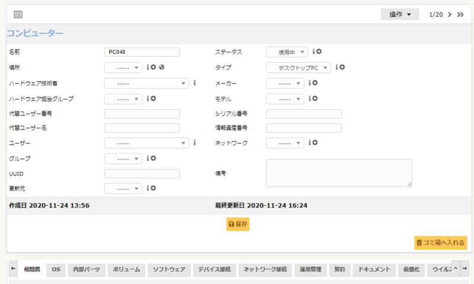Screen dimensions: 474x284
Task: Add a new メーカー via plus icon
Action: [x=315, y=83]
